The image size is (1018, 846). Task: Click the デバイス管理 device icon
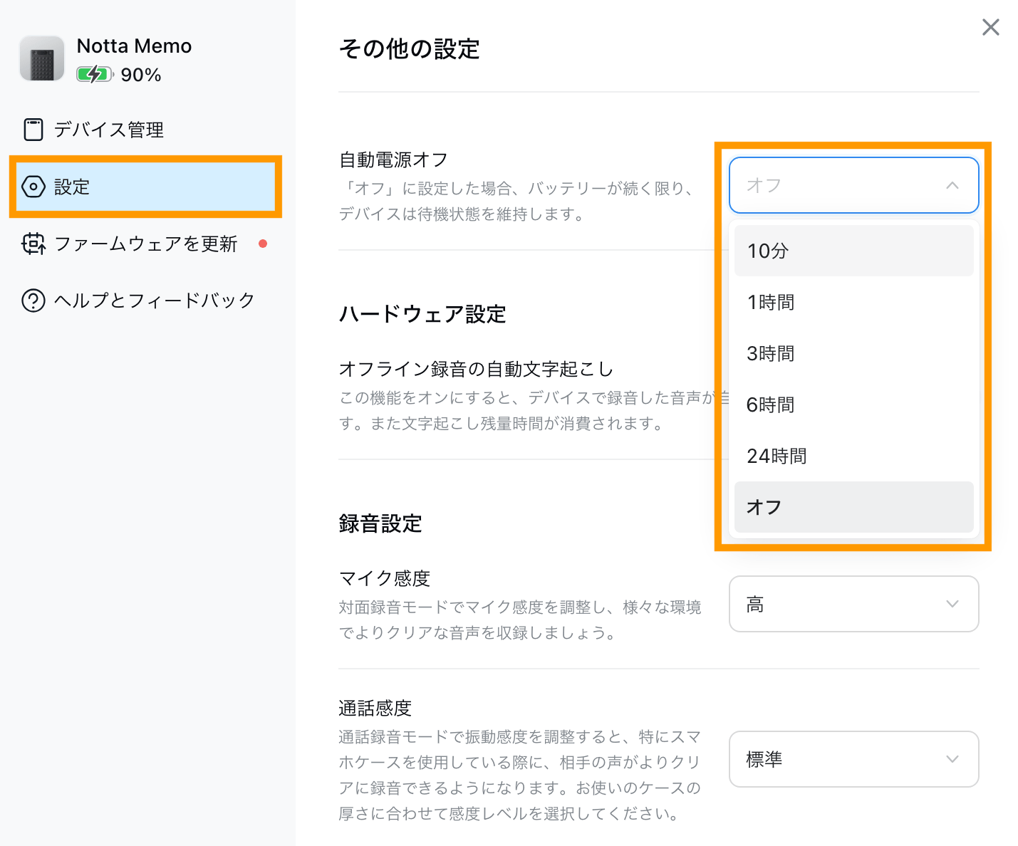33,130
